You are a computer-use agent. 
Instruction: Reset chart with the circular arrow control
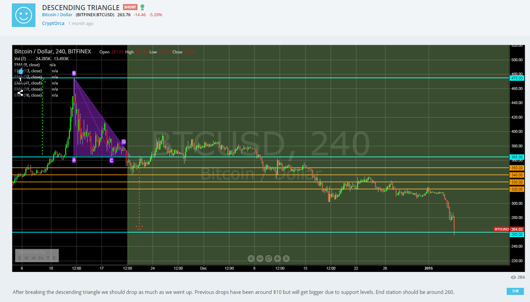pos(269,258)
